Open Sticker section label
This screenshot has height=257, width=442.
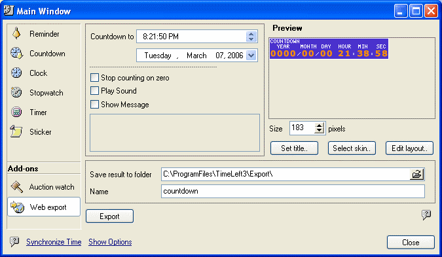point(41,131)
